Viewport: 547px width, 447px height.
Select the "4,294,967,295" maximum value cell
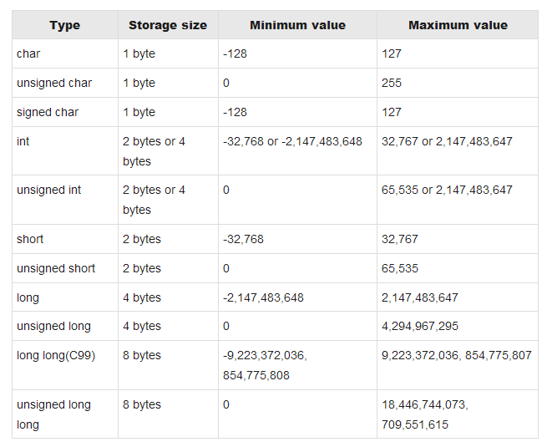pos(420,326)
